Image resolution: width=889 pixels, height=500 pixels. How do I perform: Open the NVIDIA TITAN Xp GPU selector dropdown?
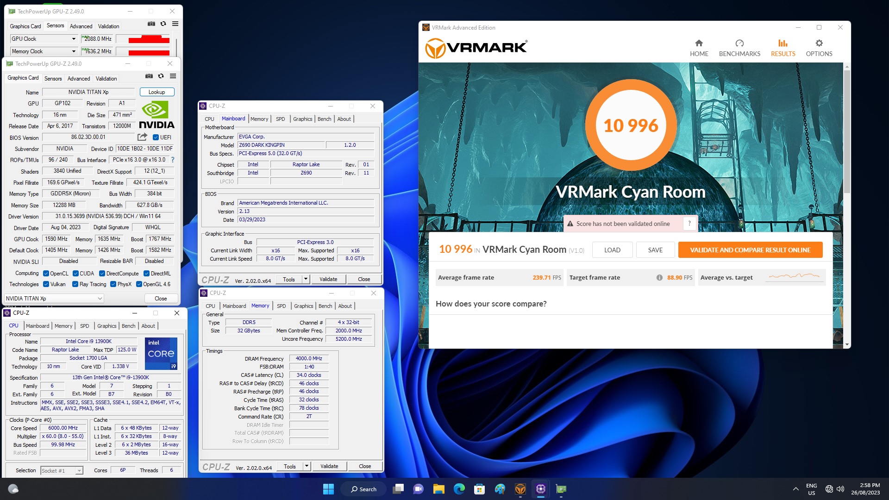[54, 299]
